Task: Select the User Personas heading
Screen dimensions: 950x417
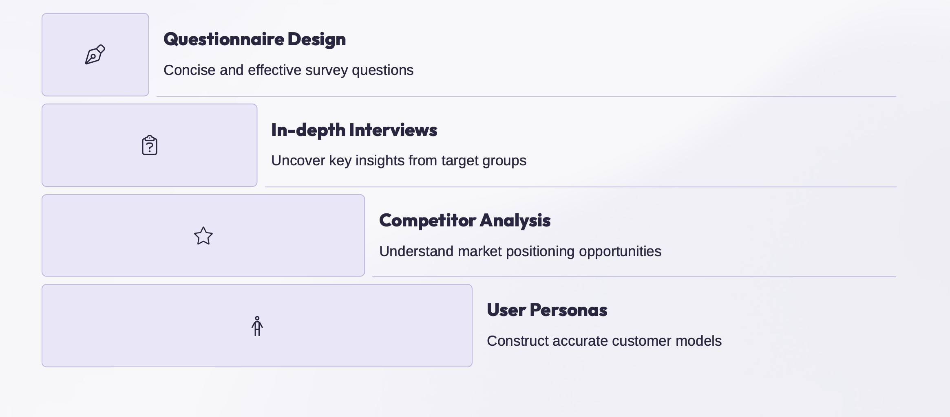Action: [x=547, y=310]
